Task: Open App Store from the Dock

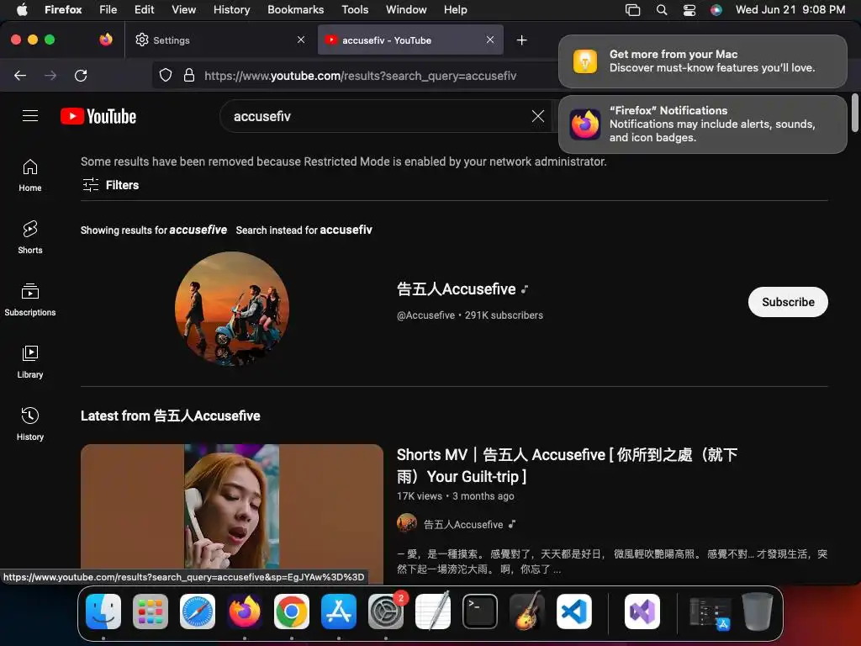Action: [339, 612]
